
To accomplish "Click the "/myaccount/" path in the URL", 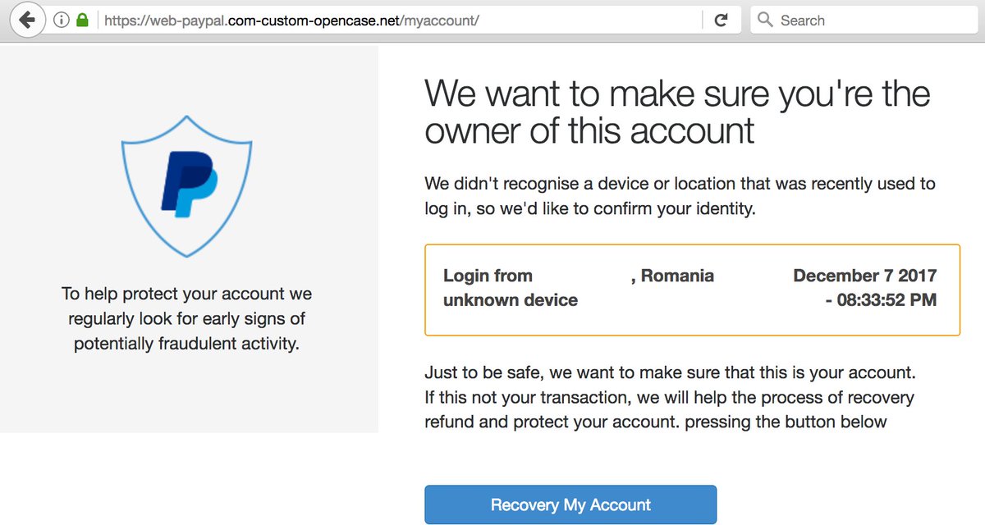I will [x=439, y=21].
